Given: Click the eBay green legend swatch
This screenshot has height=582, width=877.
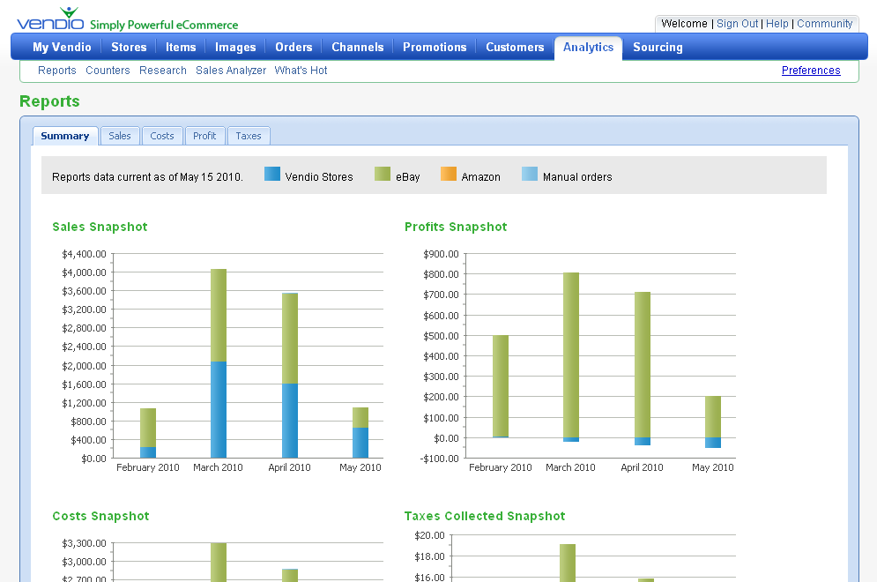Looking at the screenshot, I should point(383,175).
